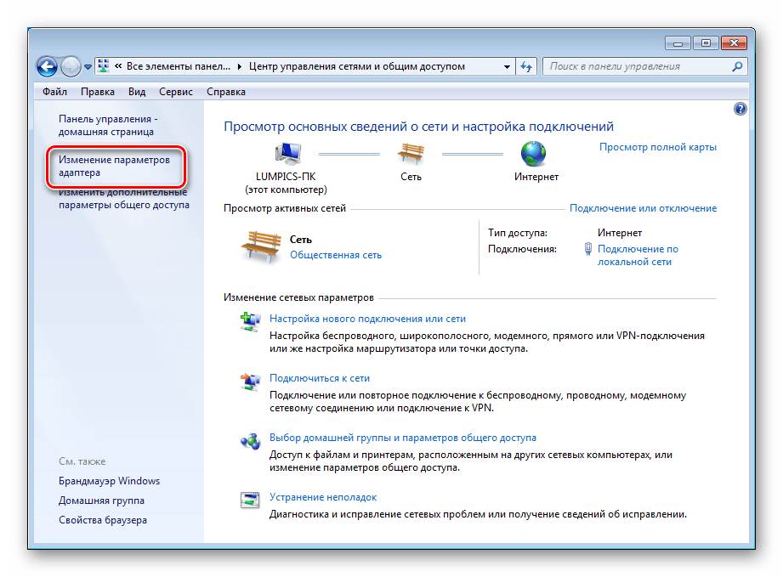
Task: Open the Справка menu
Action: 226,92
